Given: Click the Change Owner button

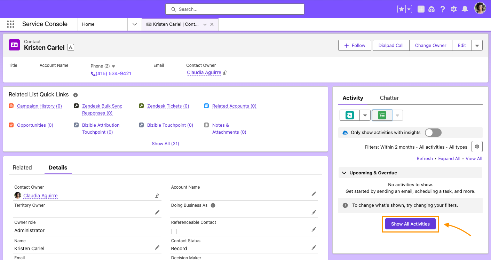Looking at the screenshot, I should (x=431, y=45).
